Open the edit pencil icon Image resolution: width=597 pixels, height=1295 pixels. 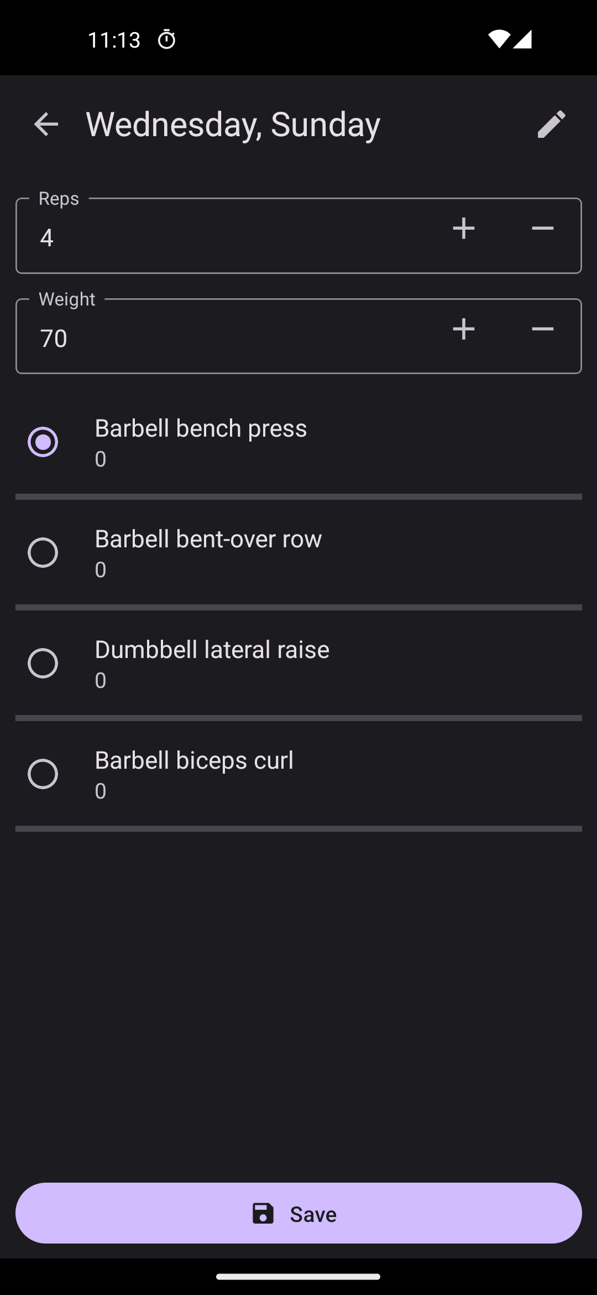pyautogui.click(x=551, y=124)
